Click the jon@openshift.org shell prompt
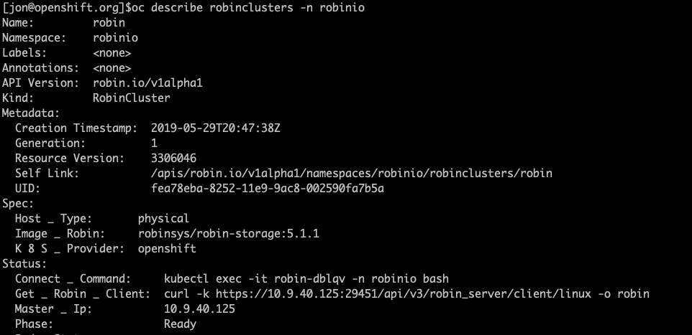 click(x=63, y=8)
